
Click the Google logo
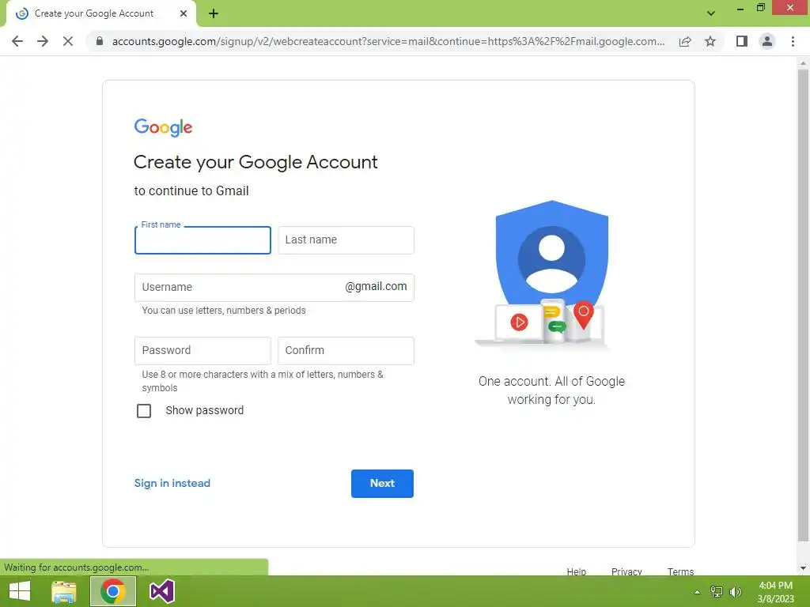[x=163, y=127]
